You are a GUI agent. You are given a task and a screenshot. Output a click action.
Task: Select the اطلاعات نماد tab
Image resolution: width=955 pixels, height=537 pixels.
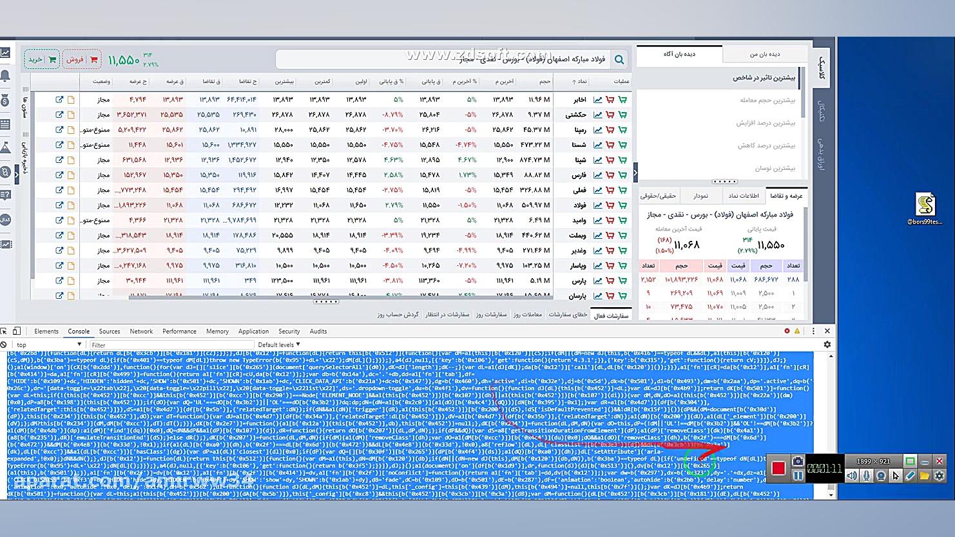click(x=744, y=195)
